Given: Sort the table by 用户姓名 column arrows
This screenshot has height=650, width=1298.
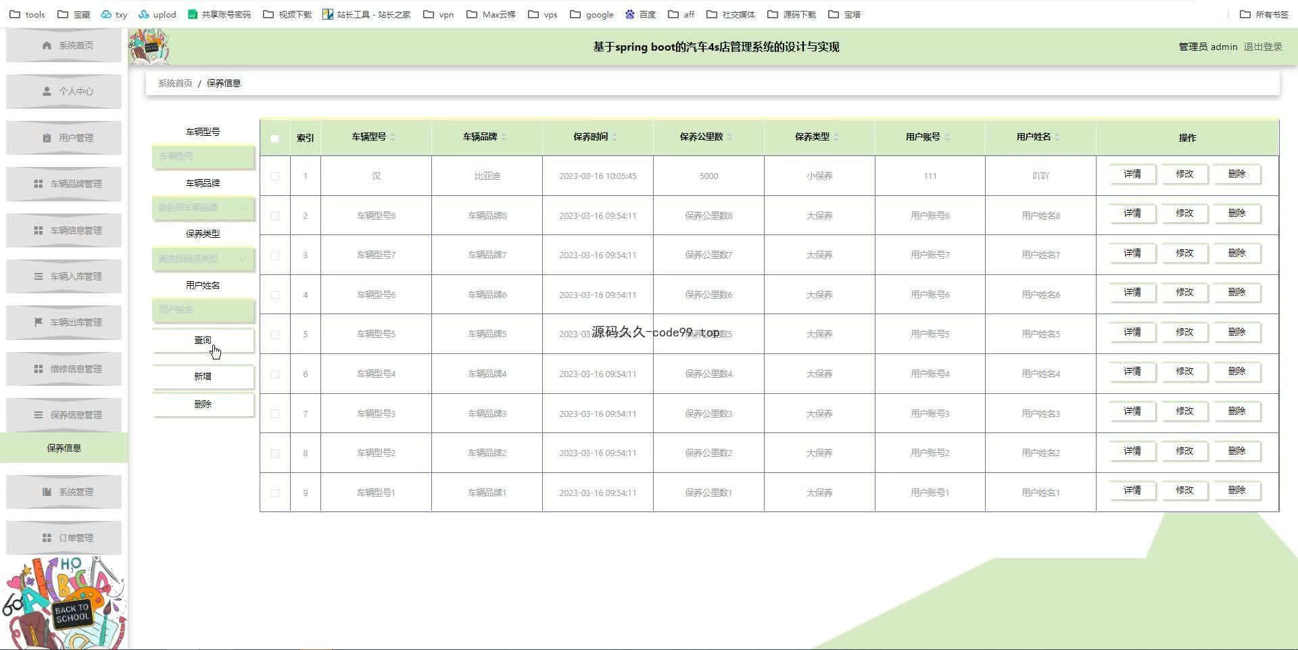Looking at the screenshot, I should (x=1057, y=137).
